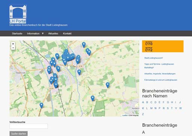This screenshot has width=192, height=136.
Task: Show entries starting with letter T
Action: tap(172, 108)
